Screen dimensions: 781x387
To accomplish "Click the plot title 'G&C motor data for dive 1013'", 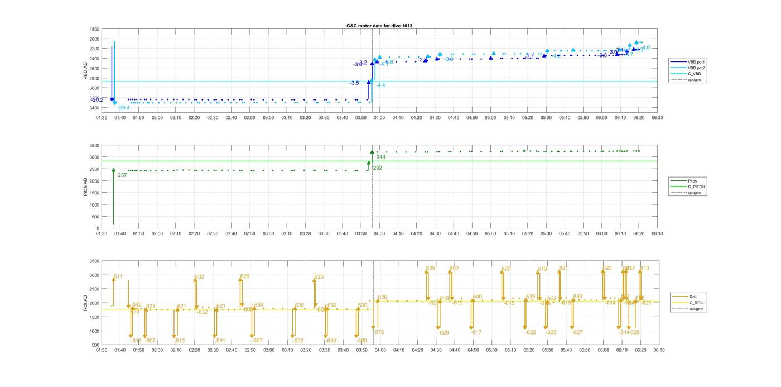I will coord(379,26).
